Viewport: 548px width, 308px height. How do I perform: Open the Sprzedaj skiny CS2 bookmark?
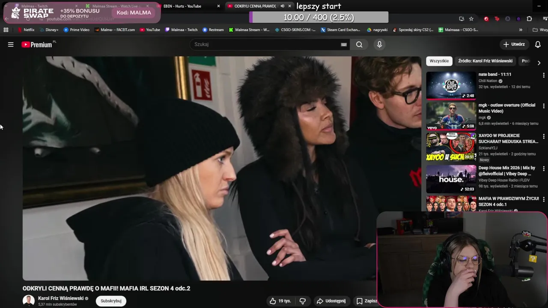[413, 30]
